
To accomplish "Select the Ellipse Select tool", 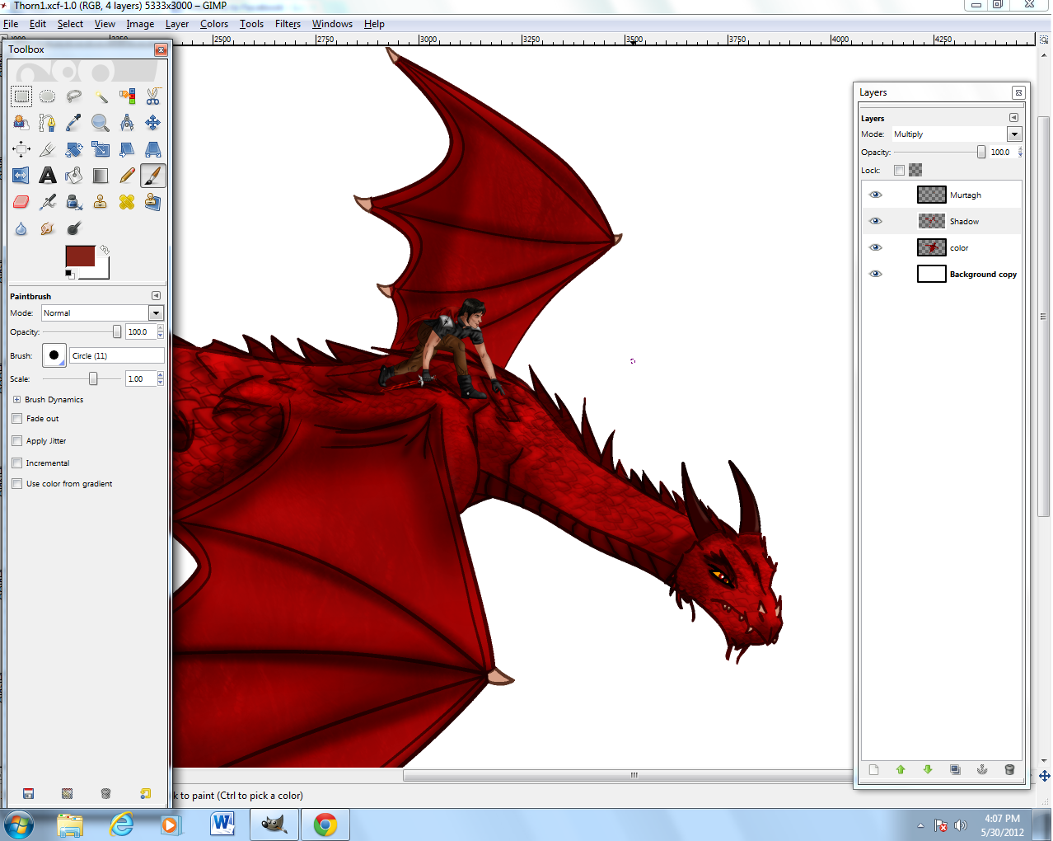I will pos(48,96).
